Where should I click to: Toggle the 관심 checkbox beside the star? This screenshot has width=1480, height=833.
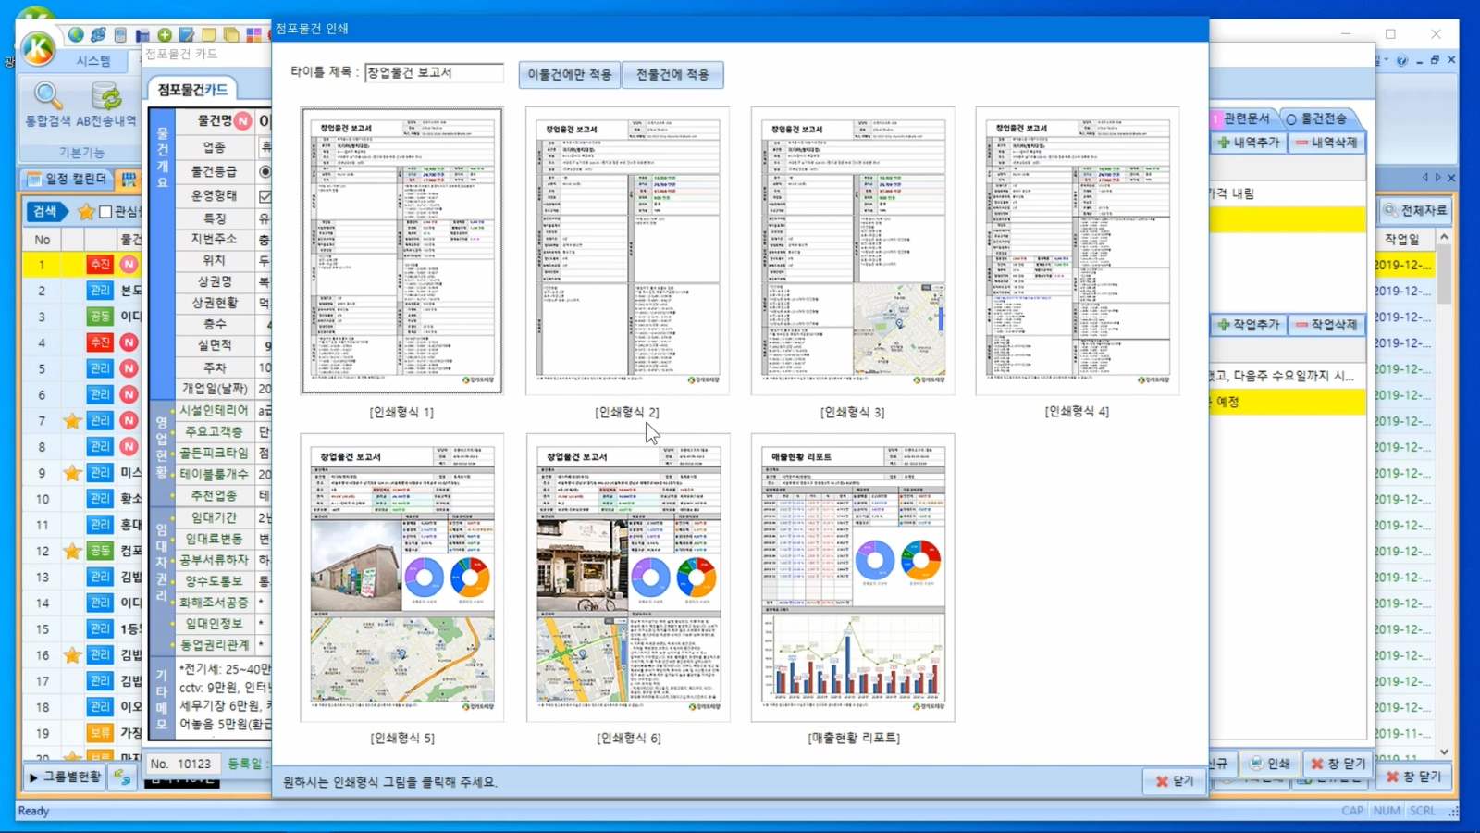click(x=105, y=212)
